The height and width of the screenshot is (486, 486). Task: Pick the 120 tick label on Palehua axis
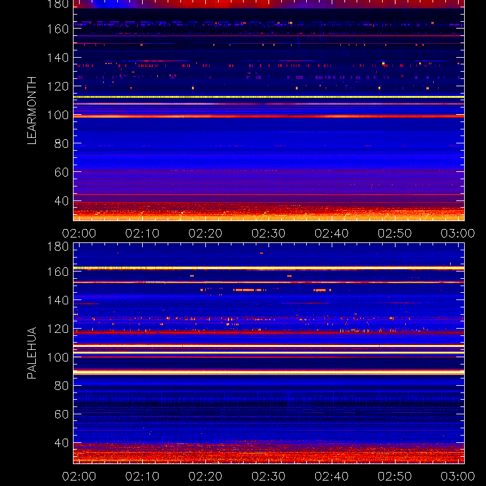(x=58, y=329)
